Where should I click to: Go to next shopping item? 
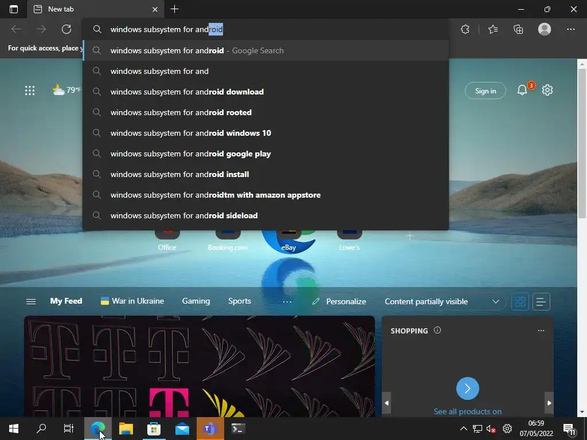click(x=549, y=403)
